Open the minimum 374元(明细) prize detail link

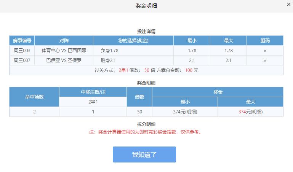coord(185,112)
